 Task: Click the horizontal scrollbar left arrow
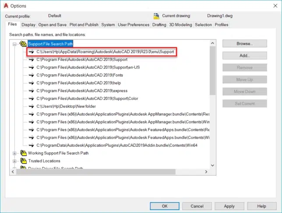pos(13,172)
